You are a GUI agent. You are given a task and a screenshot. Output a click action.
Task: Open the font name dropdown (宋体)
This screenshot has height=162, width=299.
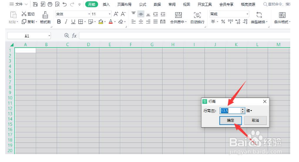pos(89,14)
